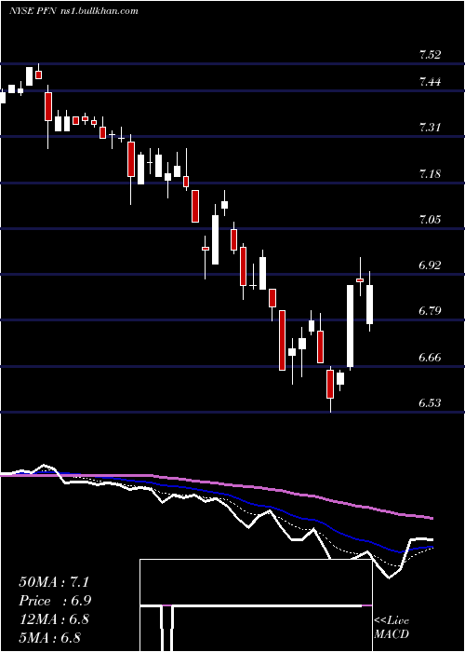The image size is (465, 652).
Task: Select the 7.52 price level label
Action: [430, 54]
